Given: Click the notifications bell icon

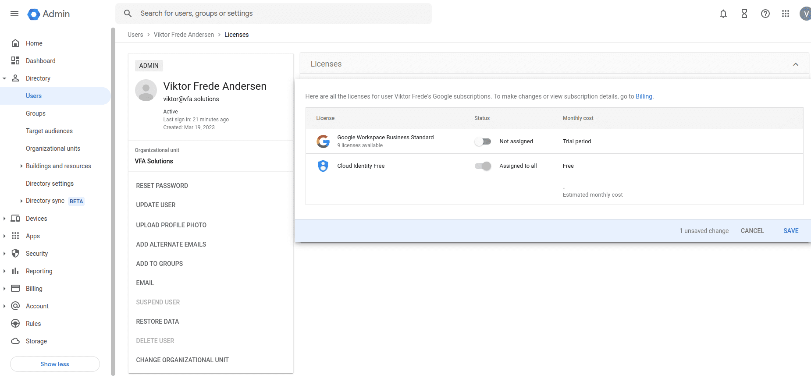Looking at the screenshot, I should pyautogui.click(x=723, y=14).
